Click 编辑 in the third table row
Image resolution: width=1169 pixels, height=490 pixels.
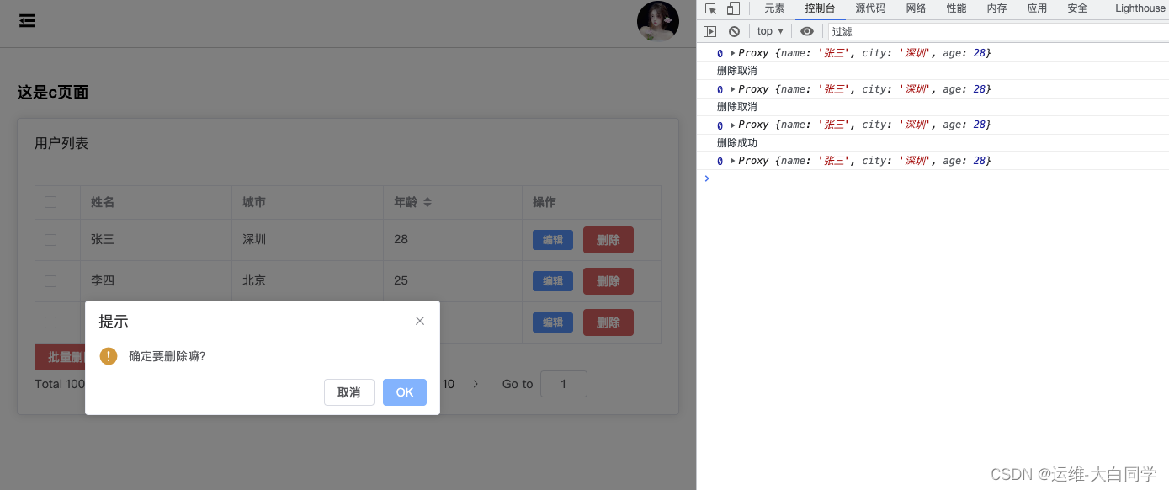(553, 322)
